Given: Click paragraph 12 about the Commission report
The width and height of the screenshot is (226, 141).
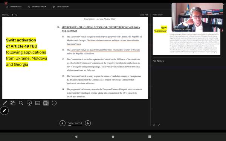Looking at the screenshot, I should 103,65.
